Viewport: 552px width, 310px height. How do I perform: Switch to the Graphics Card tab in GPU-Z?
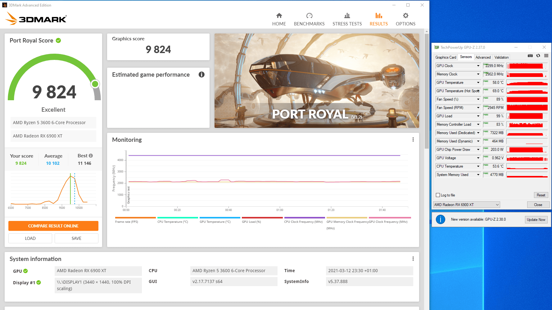coord(446,57)
